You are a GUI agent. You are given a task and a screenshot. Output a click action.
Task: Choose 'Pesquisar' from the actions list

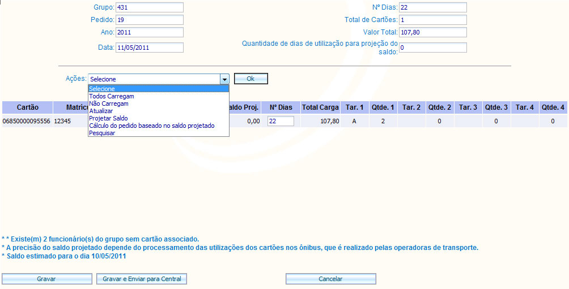pyautogui.click(x=102, y=133)
